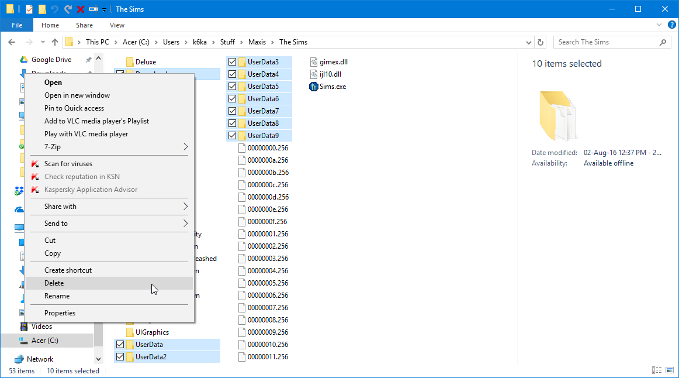Choose Delete from the context menu

point(54,283)
